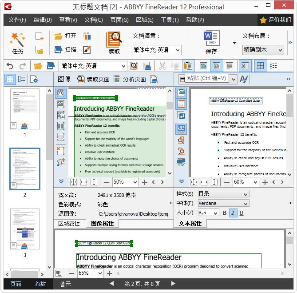Click the zoom pane toggle icon next to 65%
The height and width of the screenshot is (293, 297).
pos(59,273)
